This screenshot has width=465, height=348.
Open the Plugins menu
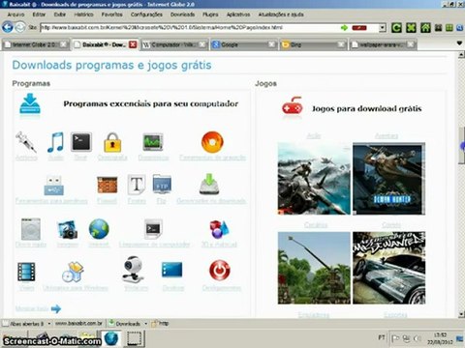pyautogui.click(x=210, y=14)
